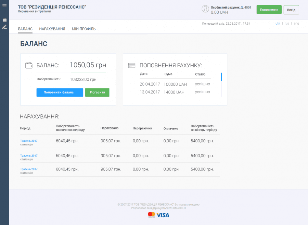Image resolution: width=308 pixels, height=225 pixels.
Task: Click the Mastercard logo in footer
Action: [152, 215]
